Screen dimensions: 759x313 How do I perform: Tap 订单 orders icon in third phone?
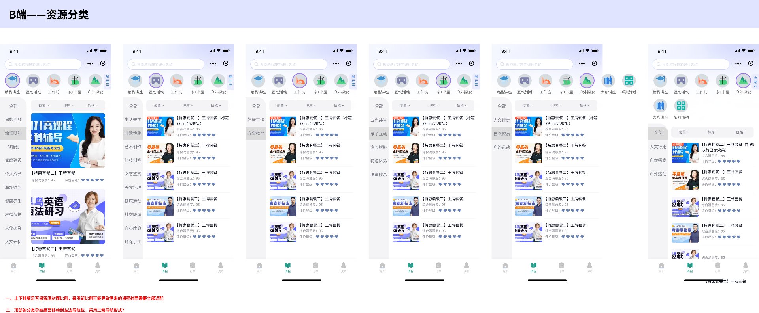pyautogui.click(x=315, y=266)
